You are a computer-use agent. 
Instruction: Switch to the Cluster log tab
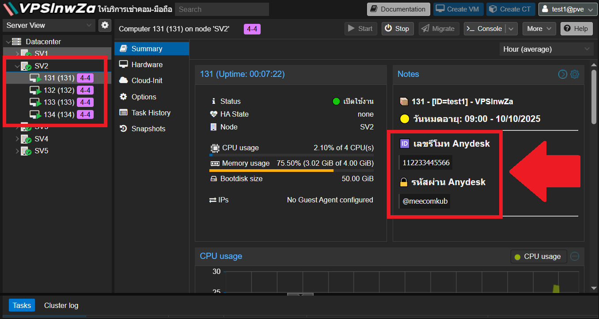tap(61, 305)
